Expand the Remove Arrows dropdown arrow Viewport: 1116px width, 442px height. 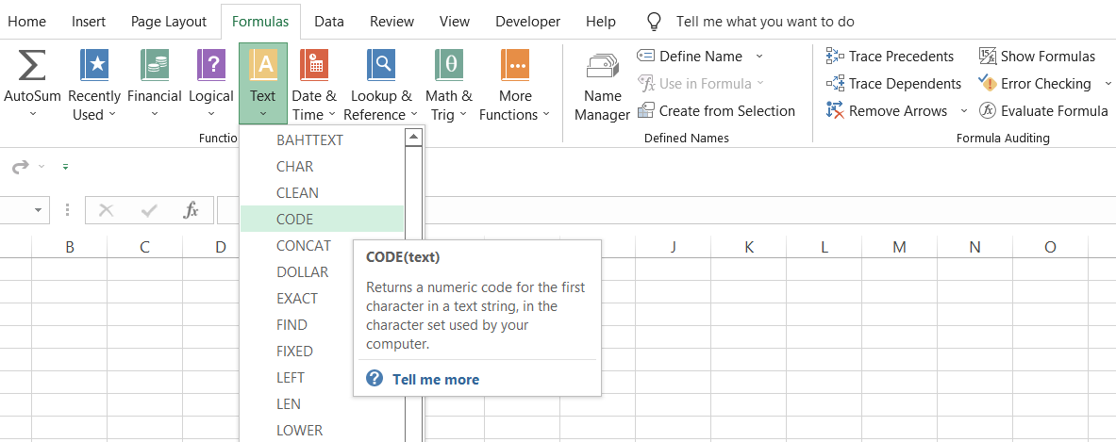tap(963, 111)
